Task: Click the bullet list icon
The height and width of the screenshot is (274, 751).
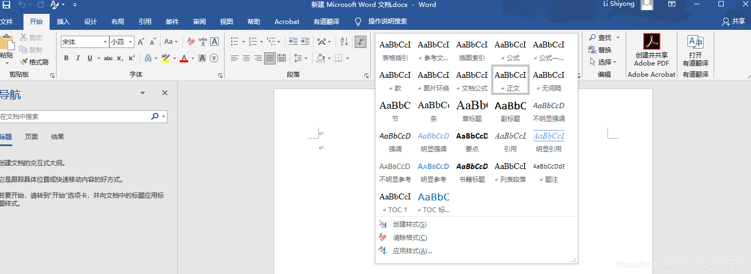Action: (x=234, y=42)
